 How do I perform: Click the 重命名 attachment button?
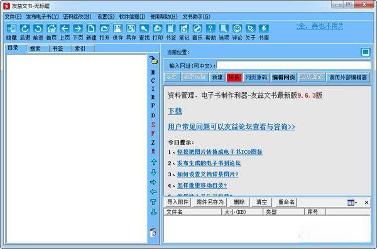(286, 202)
